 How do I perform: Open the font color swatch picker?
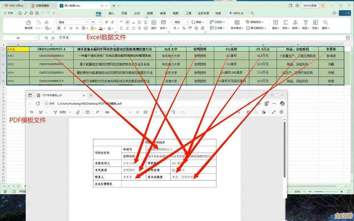pos(101,28)
